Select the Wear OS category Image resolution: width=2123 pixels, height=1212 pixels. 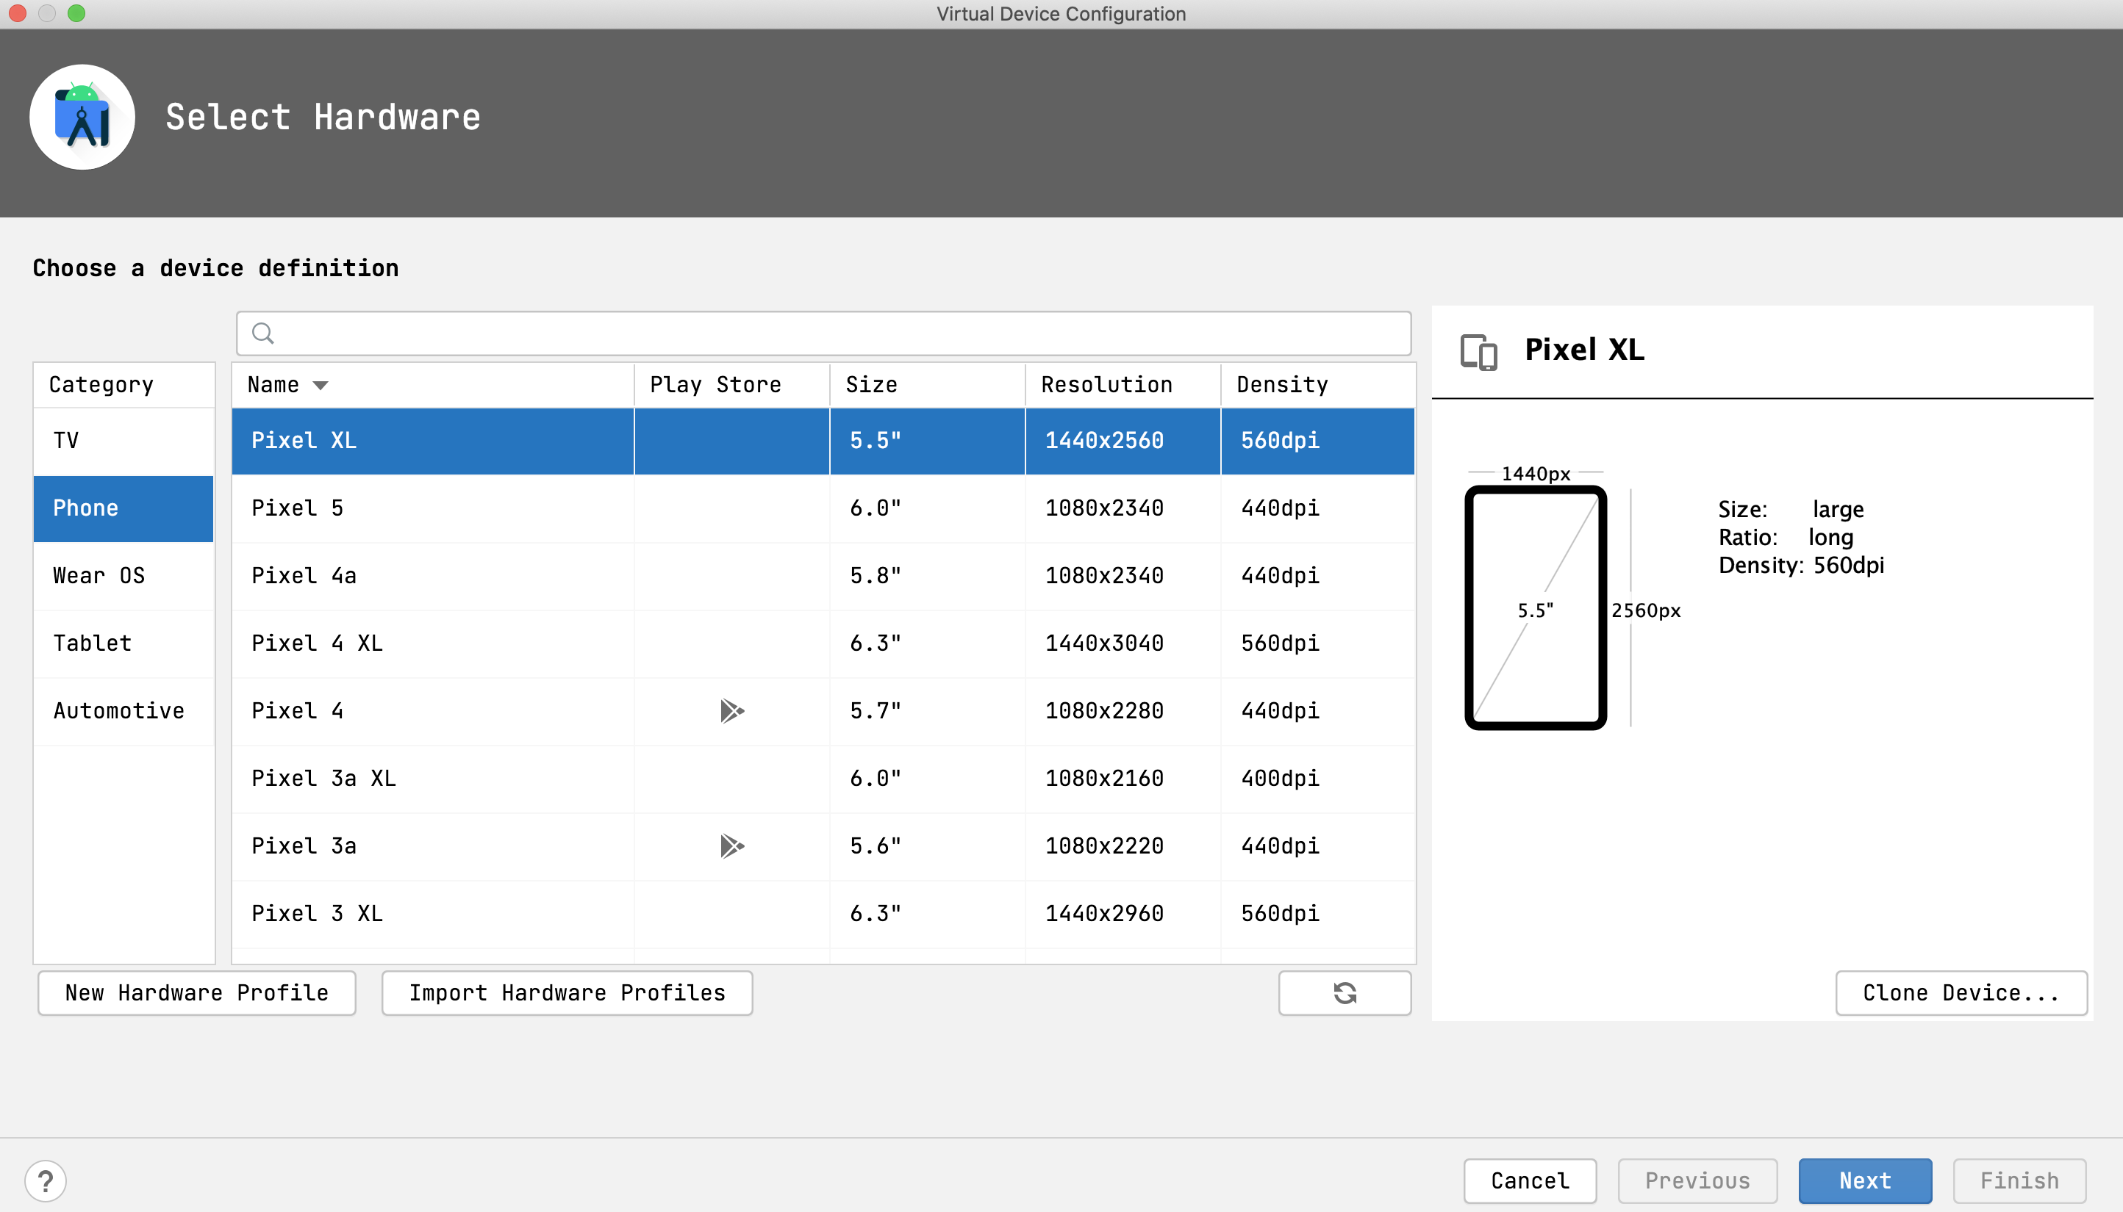pyautogui.click(x=123, y=575)
